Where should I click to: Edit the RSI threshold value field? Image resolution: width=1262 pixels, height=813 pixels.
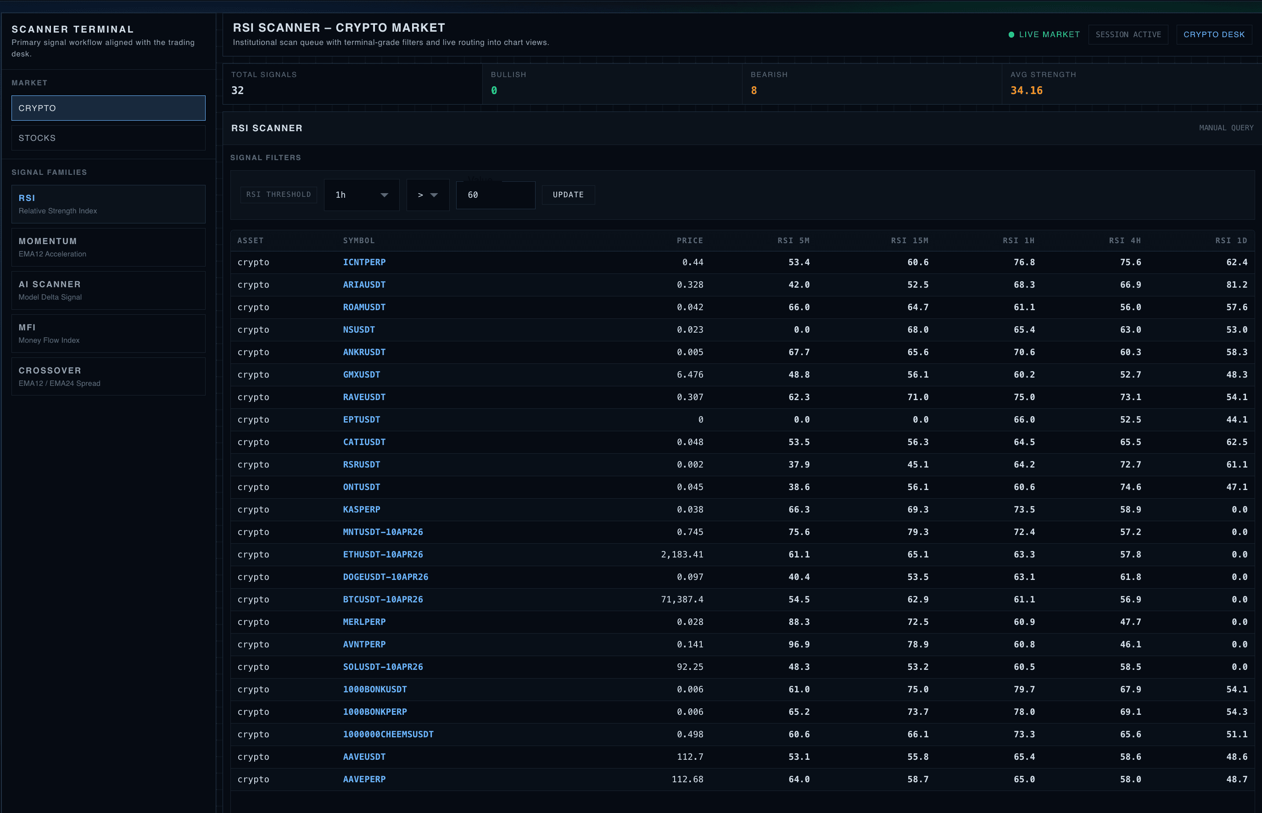[495, 195]
